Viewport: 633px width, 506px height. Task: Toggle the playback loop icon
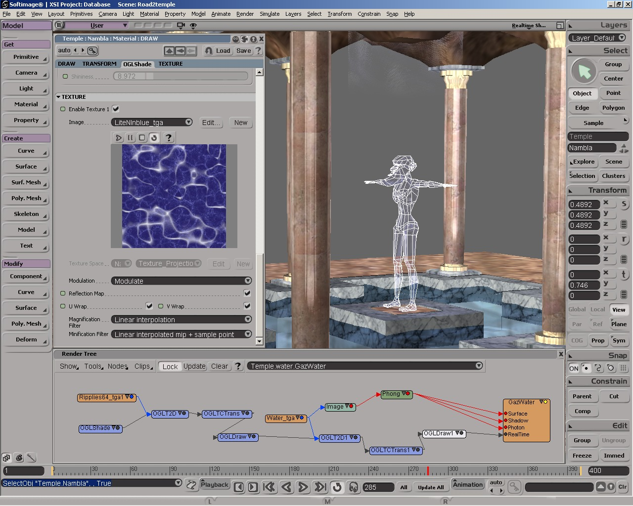pyautogui.click(x=337, y=487)
